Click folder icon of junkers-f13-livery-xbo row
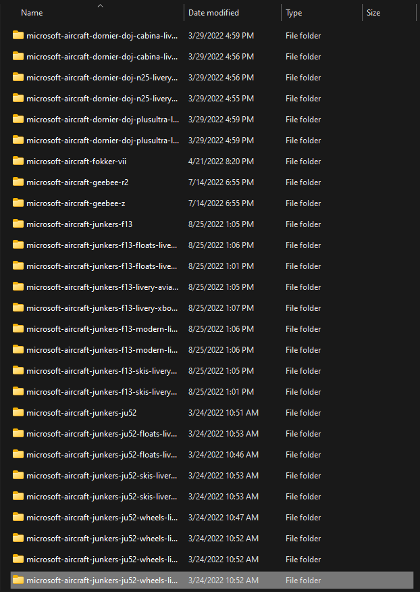The height and width of the screenshot is (592, 420). coord(18,307)
